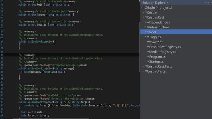
Task: Collapse the Crispin.Rest project node
Action: click(143, 17)
